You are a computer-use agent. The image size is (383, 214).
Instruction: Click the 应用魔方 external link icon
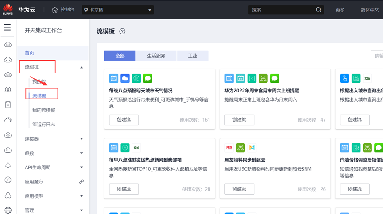[x=81, y=182]
